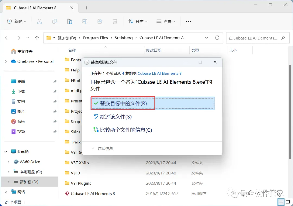Select 新加卷 (D:) in breadcrumb path

[x=67, y=38]
